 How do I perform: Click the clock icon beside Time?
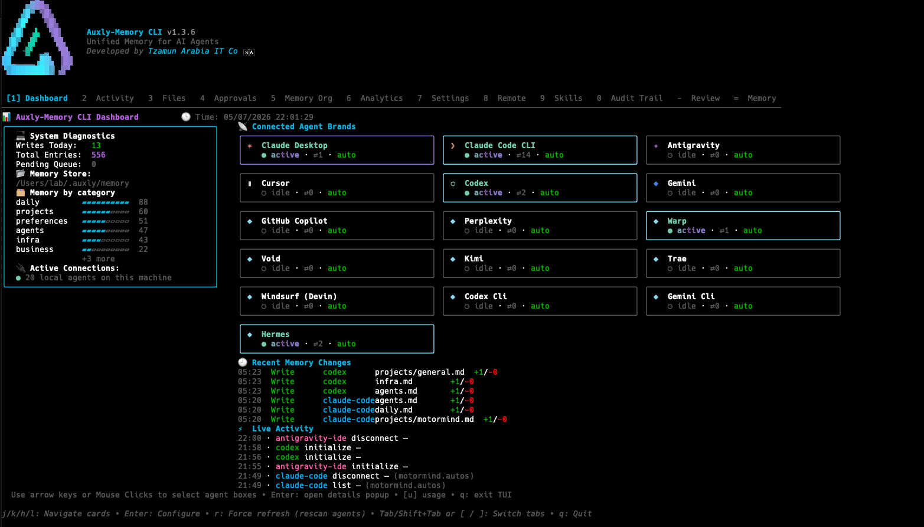186,117
